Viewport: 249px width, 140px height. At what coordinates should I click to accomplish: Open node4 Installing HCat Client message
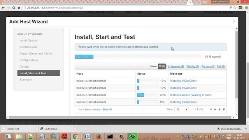pos(183,102)
